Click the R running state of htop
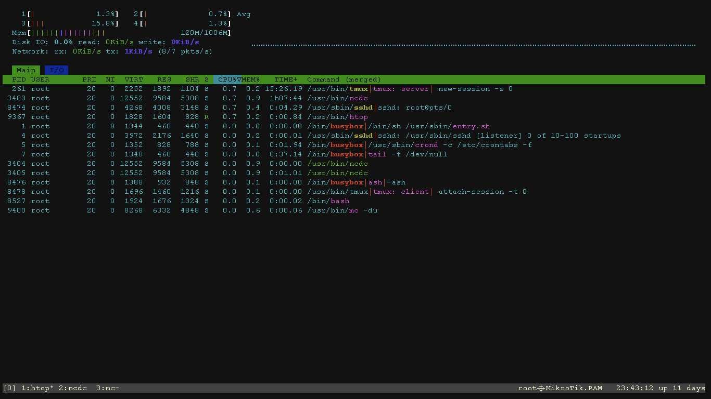The image size is (711, 399). (207, 117)
